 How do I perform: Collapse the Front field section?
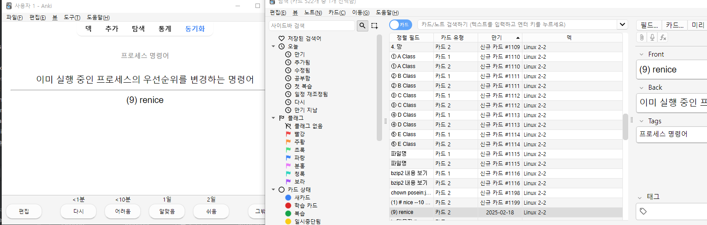641,54
